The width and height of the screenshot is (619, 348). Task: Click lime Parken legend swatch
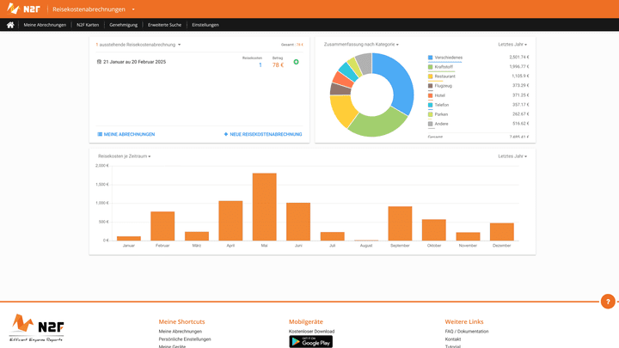tap(431, 114)
